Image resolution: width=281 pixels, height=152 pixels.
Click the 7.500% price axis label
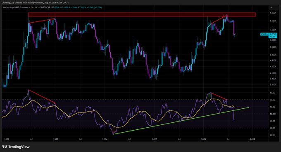tap(273, 30)
